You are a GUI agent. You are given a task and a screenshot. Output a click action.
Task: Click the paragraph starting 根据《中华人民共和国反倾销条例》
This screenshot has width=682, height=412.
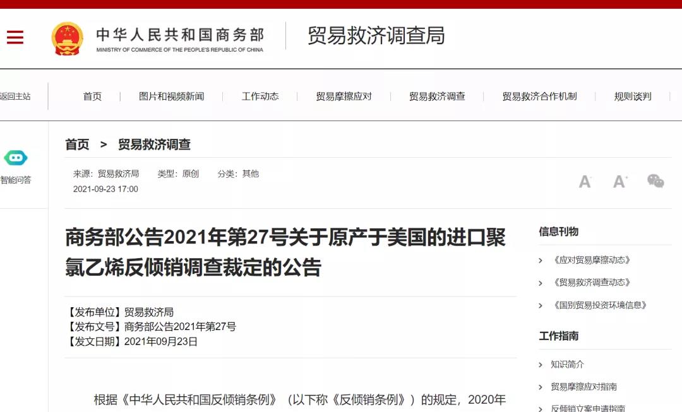(x=300, y=400)
